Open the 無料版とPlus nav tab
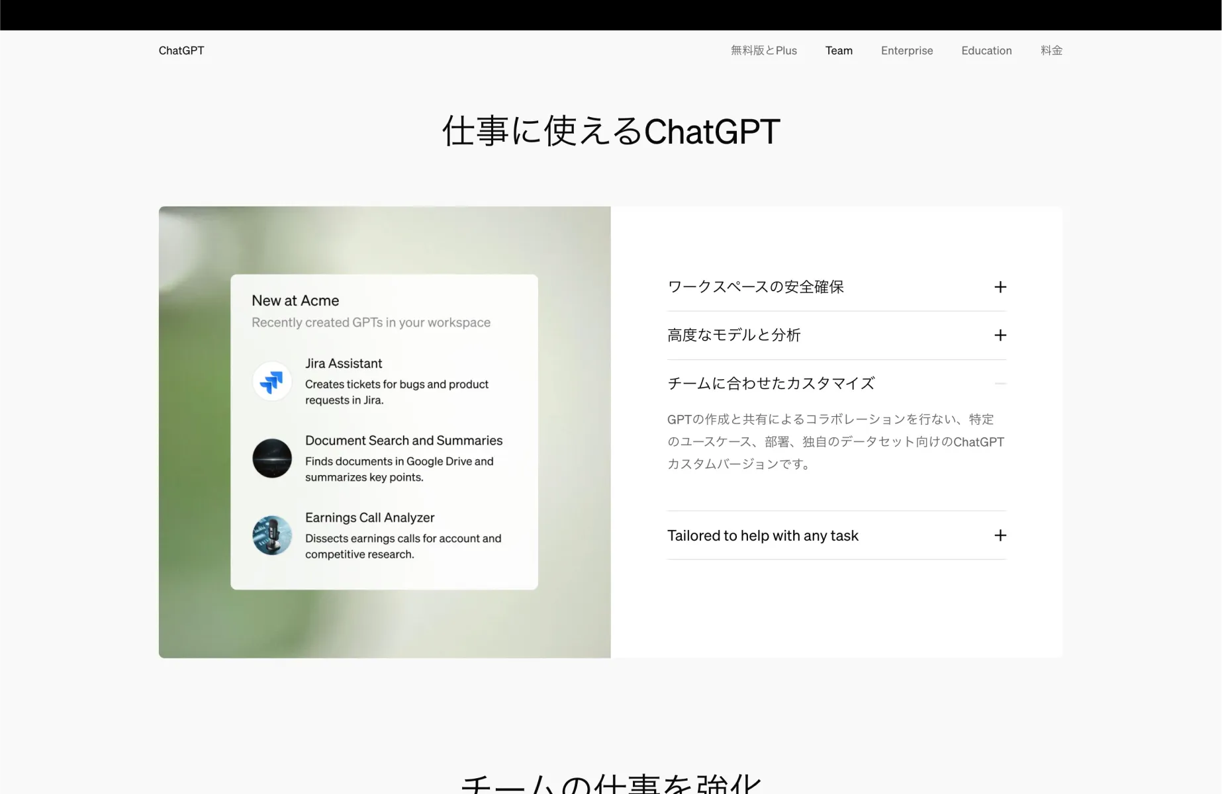The height and width of the screenshot is (794, 1222). [x=763, y=50]
